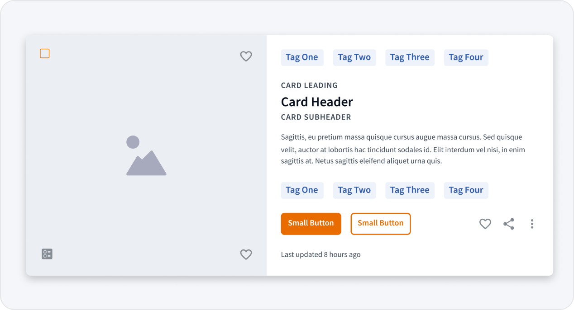This screenshot has height=310, width=574.
Task: Select Tag One in the top row
Action: point(302,57)
